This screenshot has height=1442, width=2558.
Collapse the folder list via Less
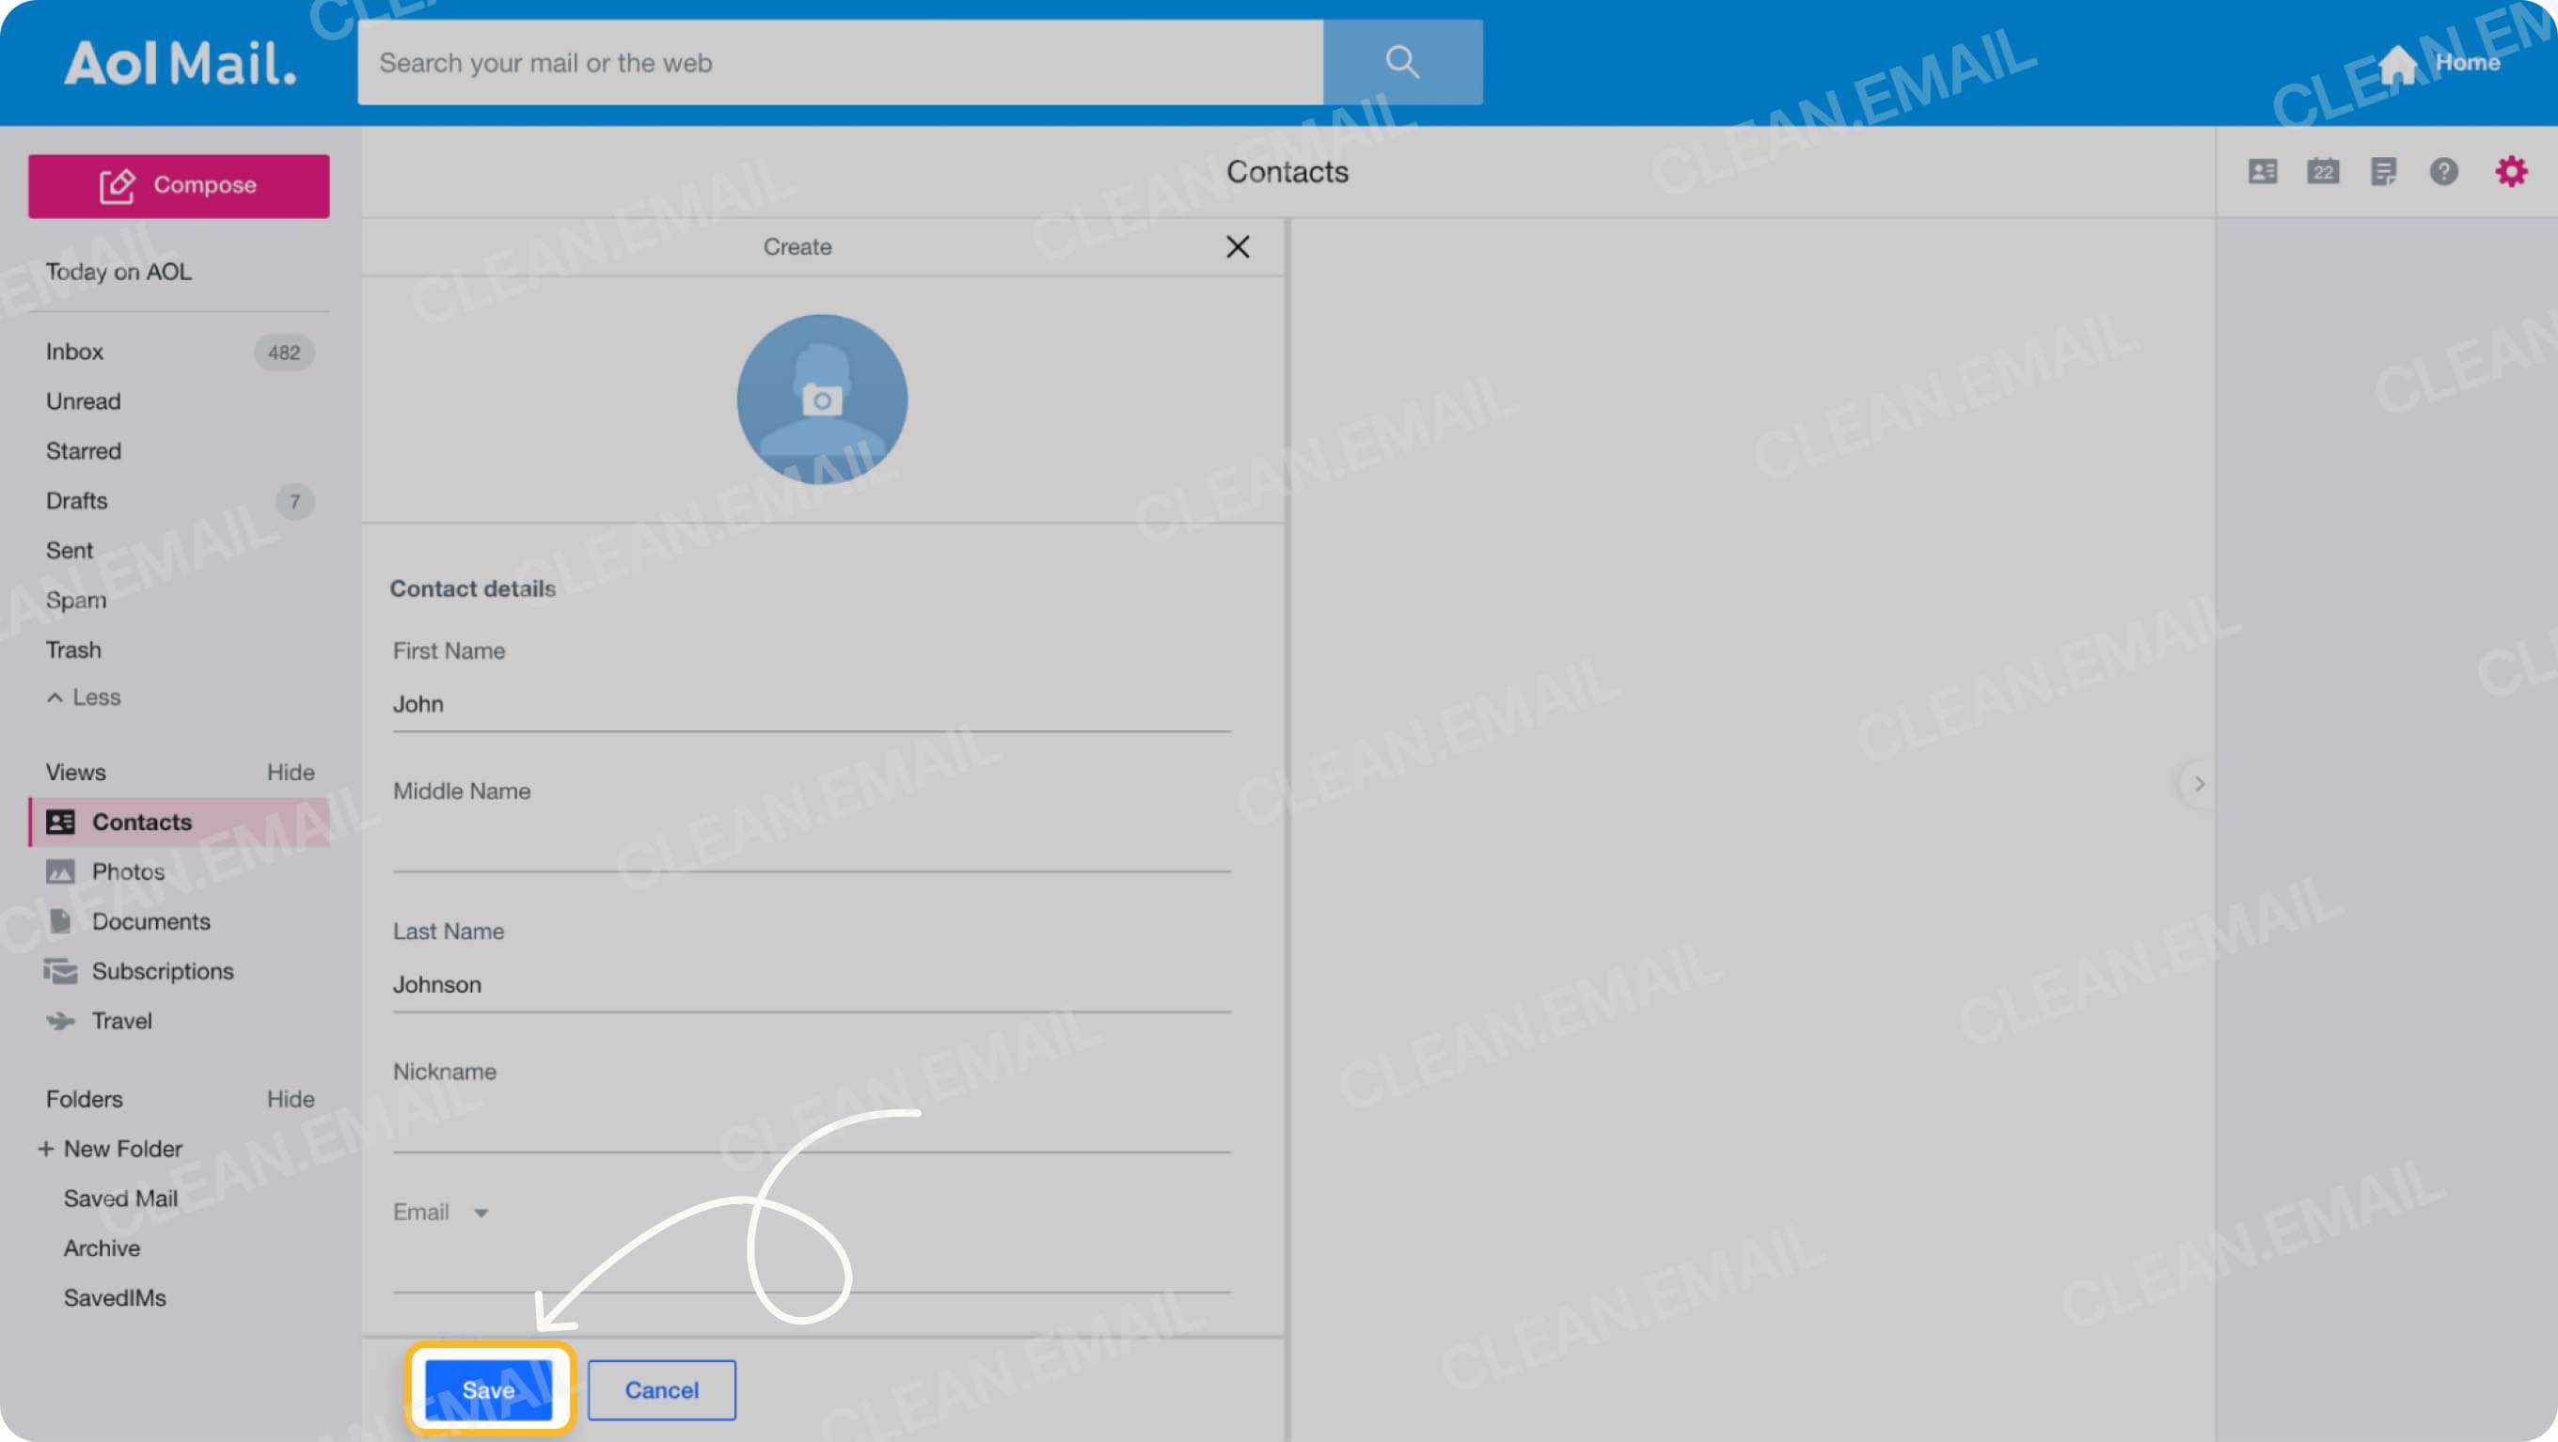coord(84,697)
